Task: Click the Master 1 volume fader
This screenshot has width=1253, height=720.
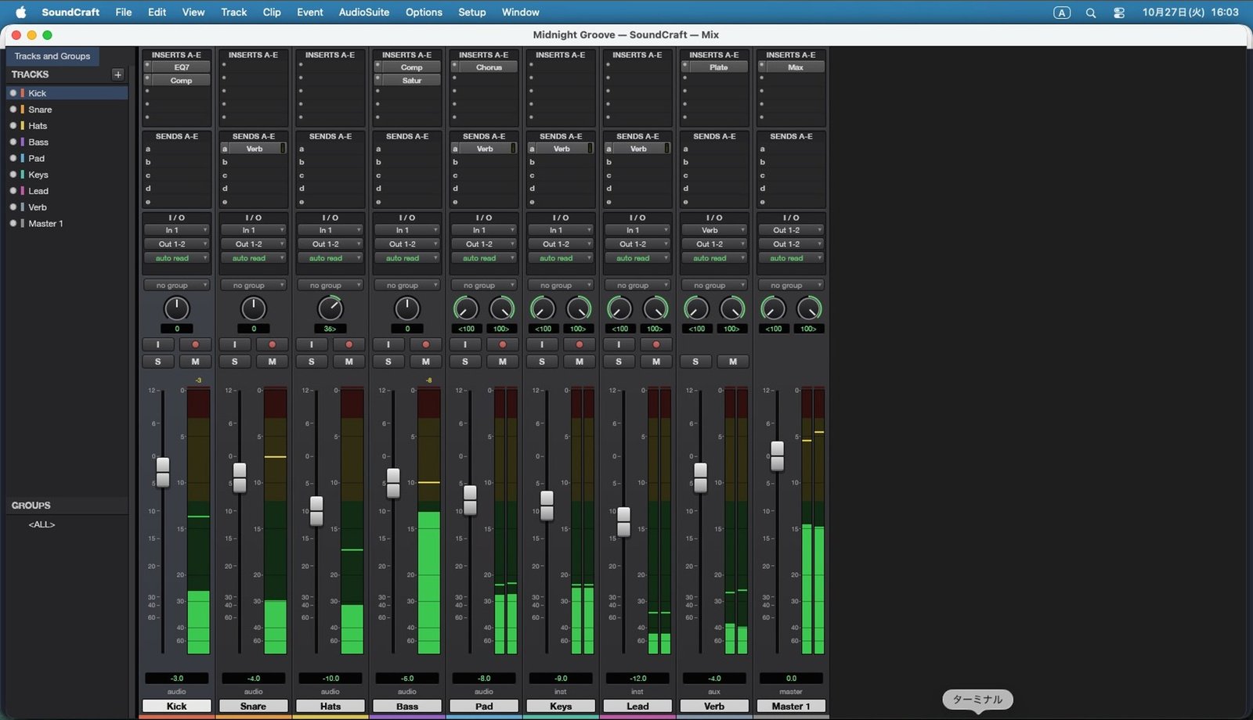Action: pyautogui.click(x=777, y=456)
